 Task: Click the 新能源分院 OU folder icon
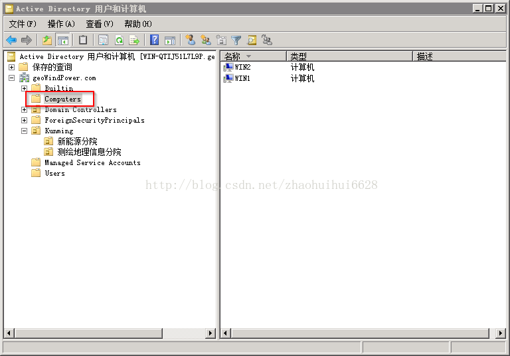[x=48, y=141]
